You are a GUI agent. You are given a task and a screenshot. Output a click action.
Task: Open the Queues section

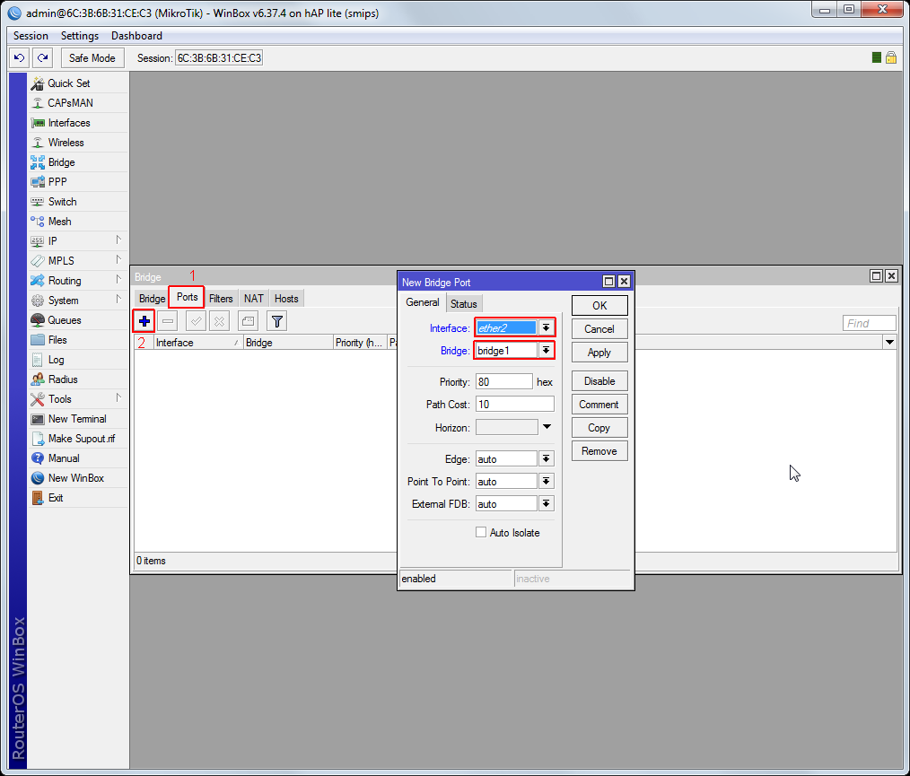point(64,320)
